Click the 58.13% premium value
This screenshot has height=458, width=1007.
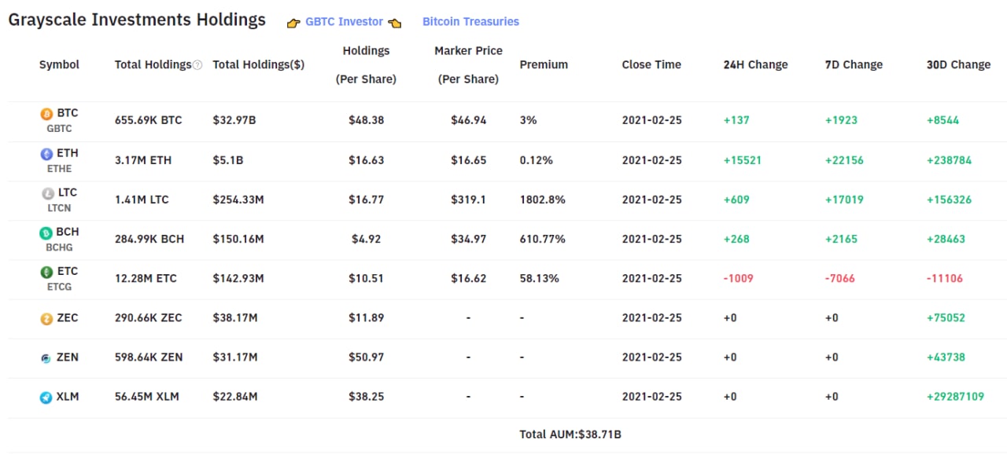pos(540,278)
